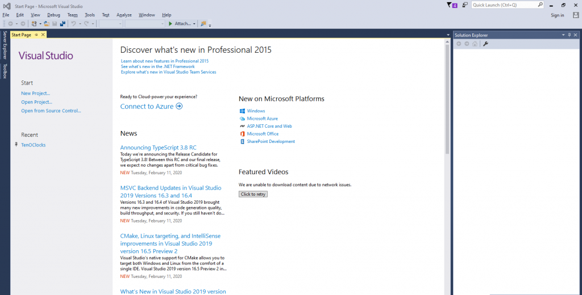Open the File menu
Image resolution: width=582 pixels, height=295 pixels.
pos(6,15)
